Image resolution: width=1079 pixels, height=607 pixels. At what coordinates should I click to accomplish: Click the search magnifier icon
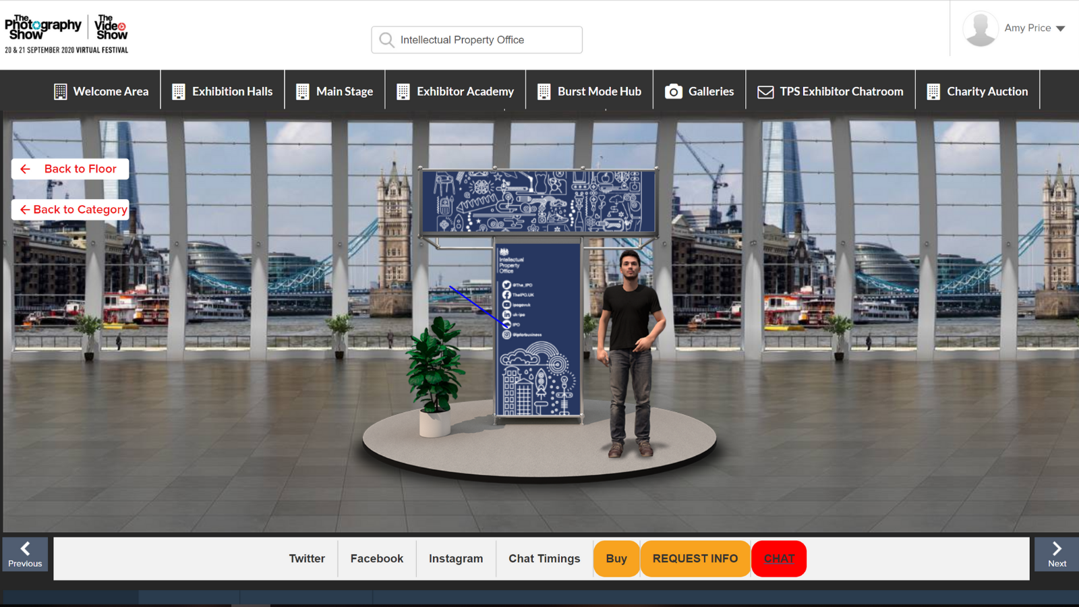click(386, 40)
